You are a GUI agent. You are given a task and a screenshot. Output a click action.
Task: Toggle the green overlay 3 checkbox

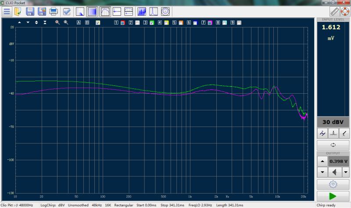[152, 23]
